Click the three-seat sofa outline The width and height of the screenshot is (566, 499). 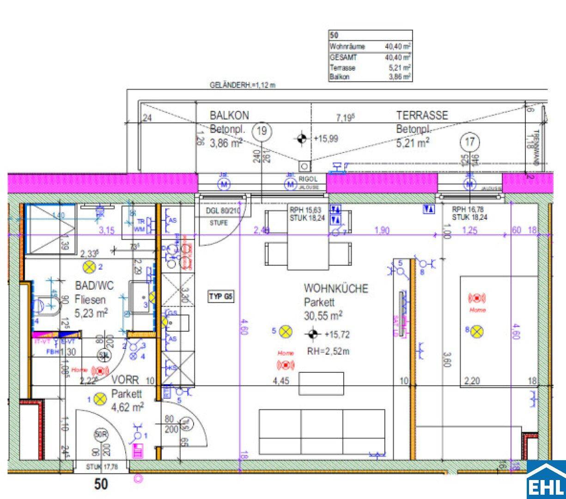pyautogui.click(x=322, y=432)
